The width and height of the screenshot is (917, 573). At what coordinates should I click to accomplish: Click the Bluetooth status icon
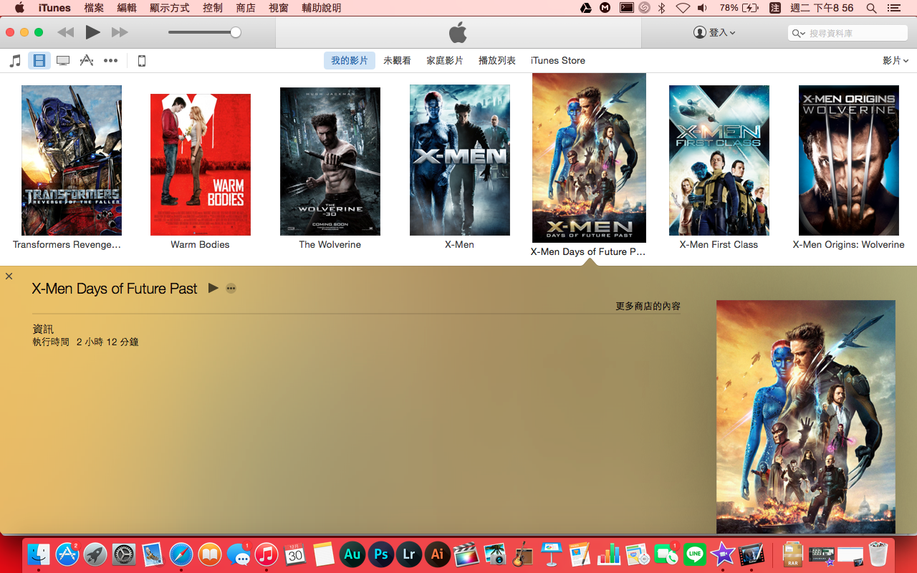coord(662,8)
